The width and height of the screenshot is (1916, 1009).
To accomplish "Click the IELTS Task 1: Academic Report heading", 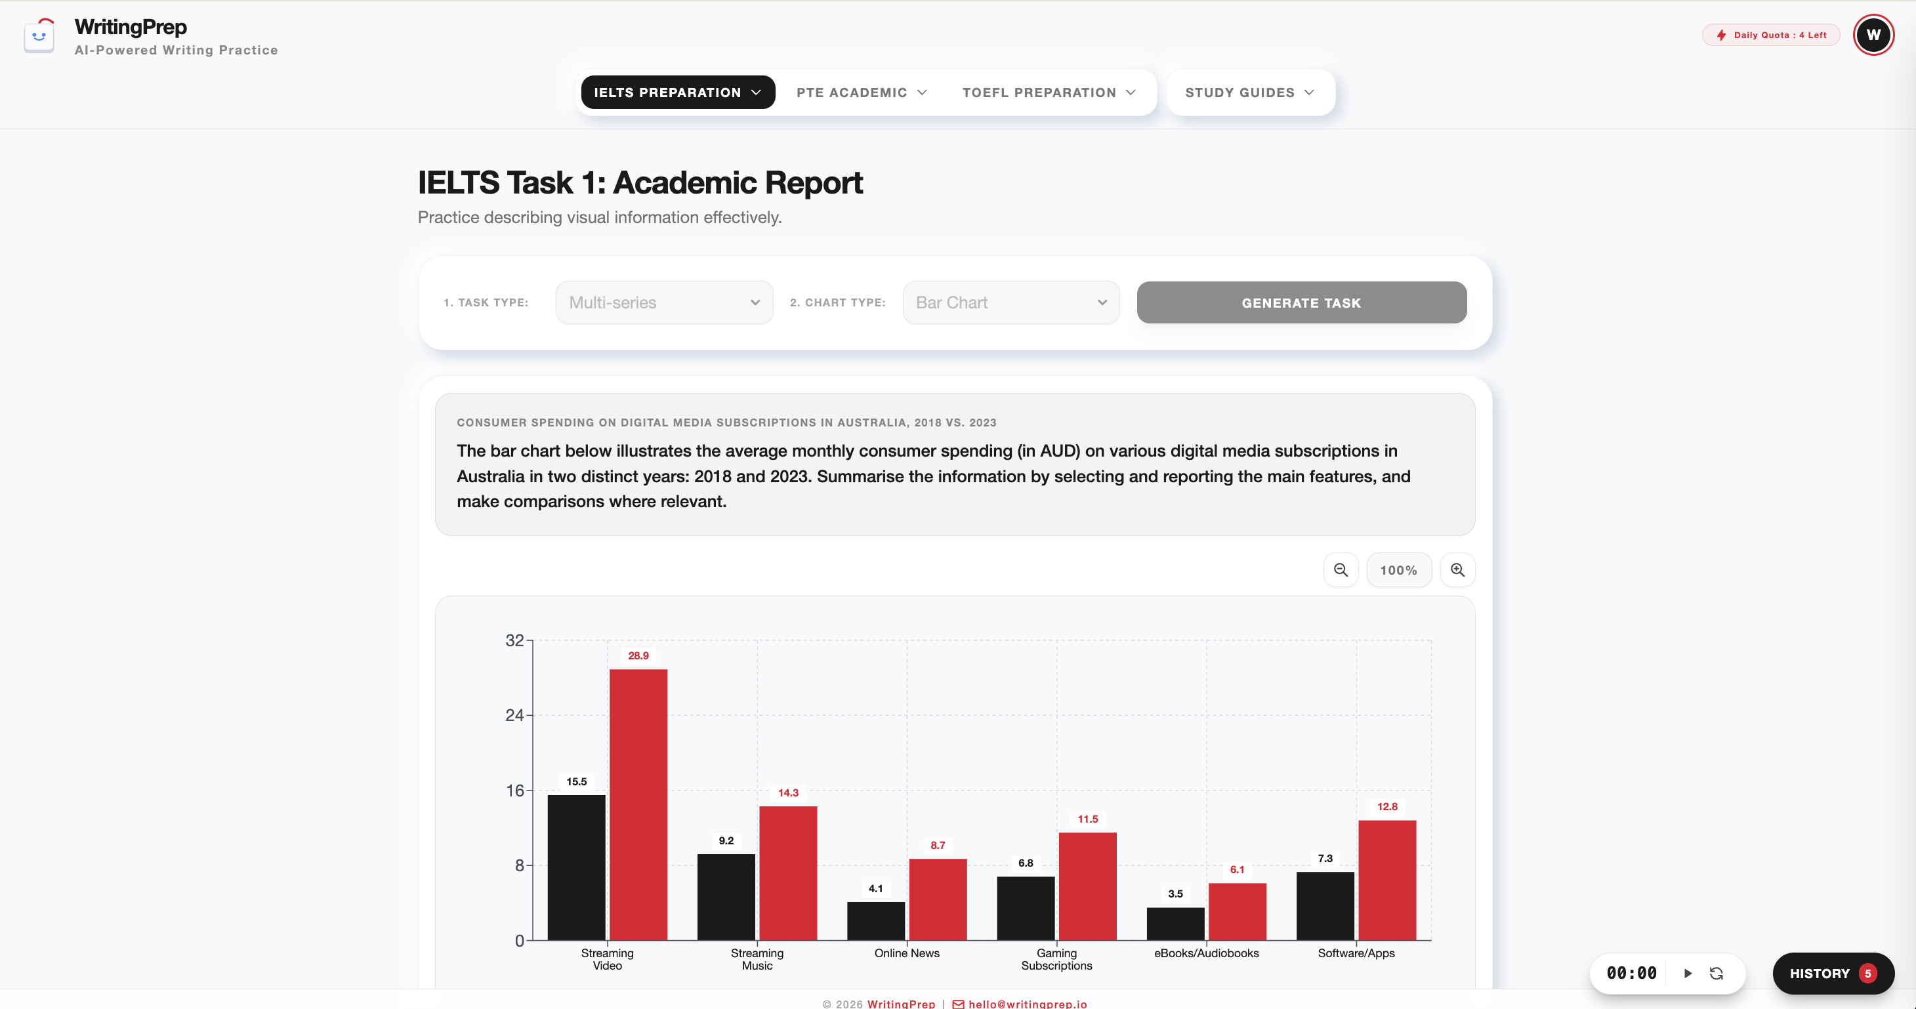I will pyautogui.click(x=640, y=182).
